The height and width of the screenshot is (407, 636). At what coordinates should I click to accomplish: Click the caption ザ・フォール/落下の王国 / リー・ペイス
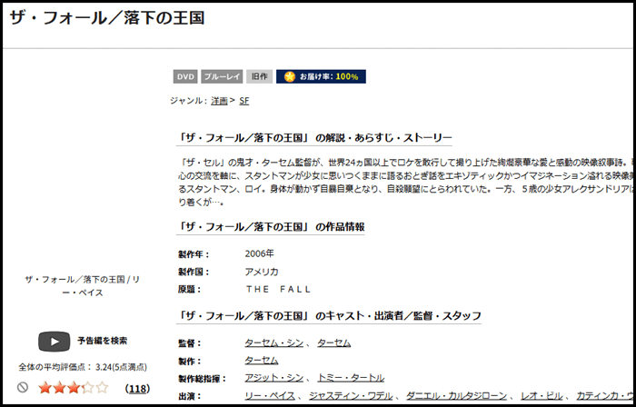click(83, 286)
